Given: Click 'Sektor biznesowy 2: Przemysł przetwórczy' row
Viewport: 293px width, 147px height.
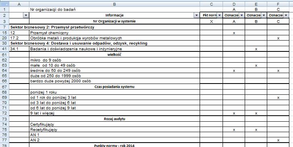Looking at the screenshot, I should pos(105,27).
